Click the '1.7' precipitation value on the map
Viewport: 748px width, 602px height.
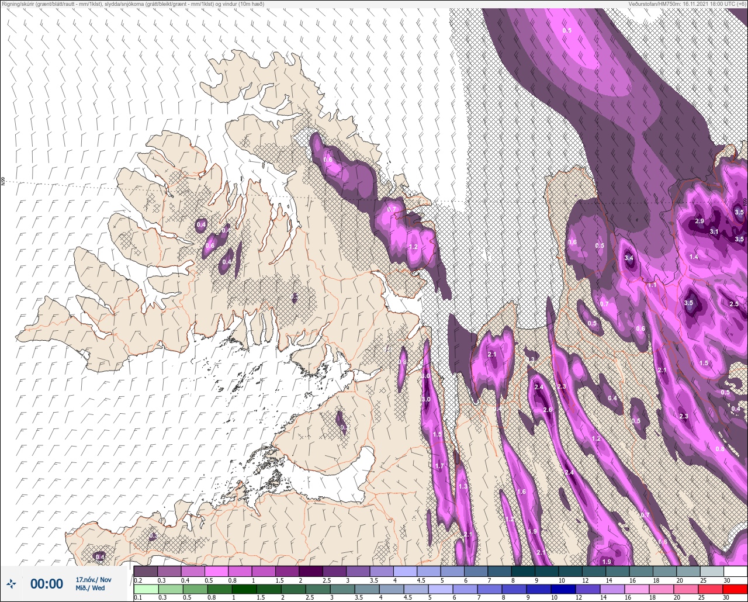coord(440,466)
